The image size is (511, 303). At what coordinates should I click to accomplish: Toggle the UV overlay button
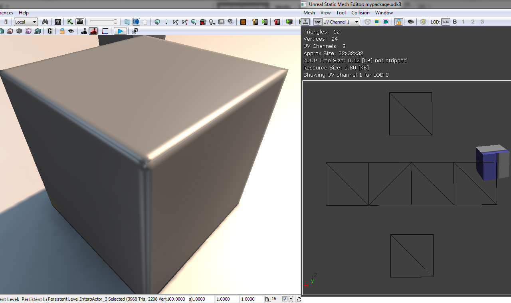click(x=318, y=22)
